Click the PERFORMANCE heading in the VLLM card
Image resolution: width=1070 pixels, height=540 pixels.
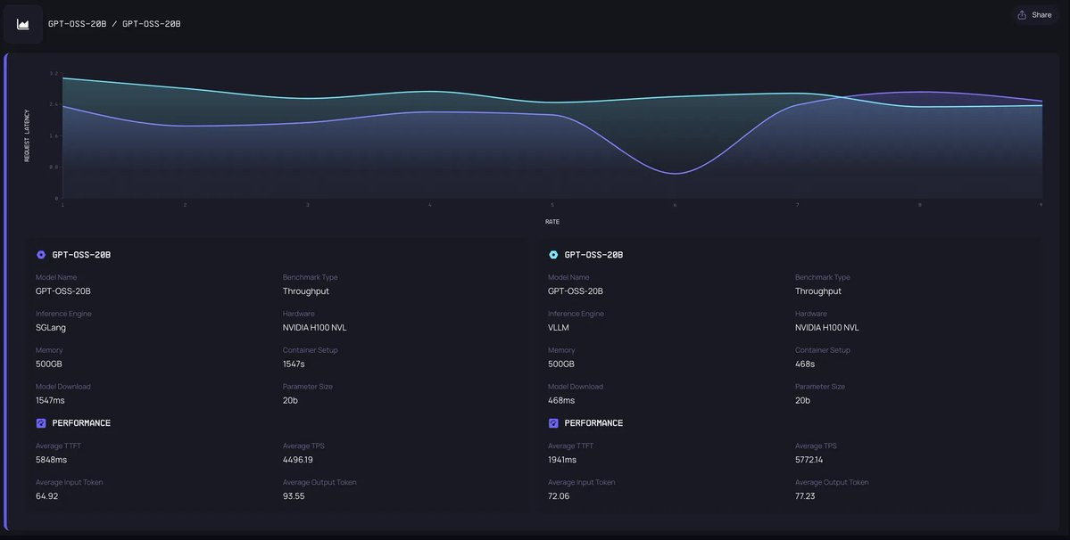pyautogui.click(x=593, y=423)
